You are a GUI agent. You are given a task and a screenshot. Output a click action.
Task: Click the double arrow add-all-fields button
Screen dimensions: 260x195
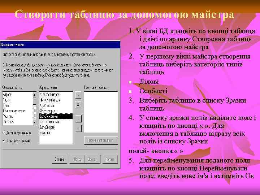pos(78,105)
